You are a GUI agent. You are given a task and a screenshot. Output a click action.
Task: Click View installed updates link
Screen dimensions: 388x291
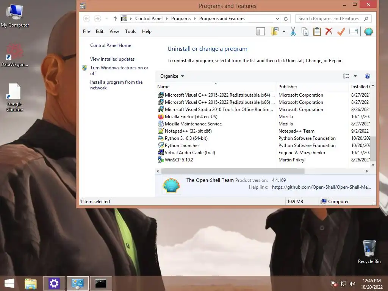pyautogui.click(x=112, y=59)
